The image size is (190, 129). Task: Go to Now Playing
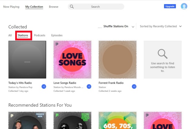(11, 7)
